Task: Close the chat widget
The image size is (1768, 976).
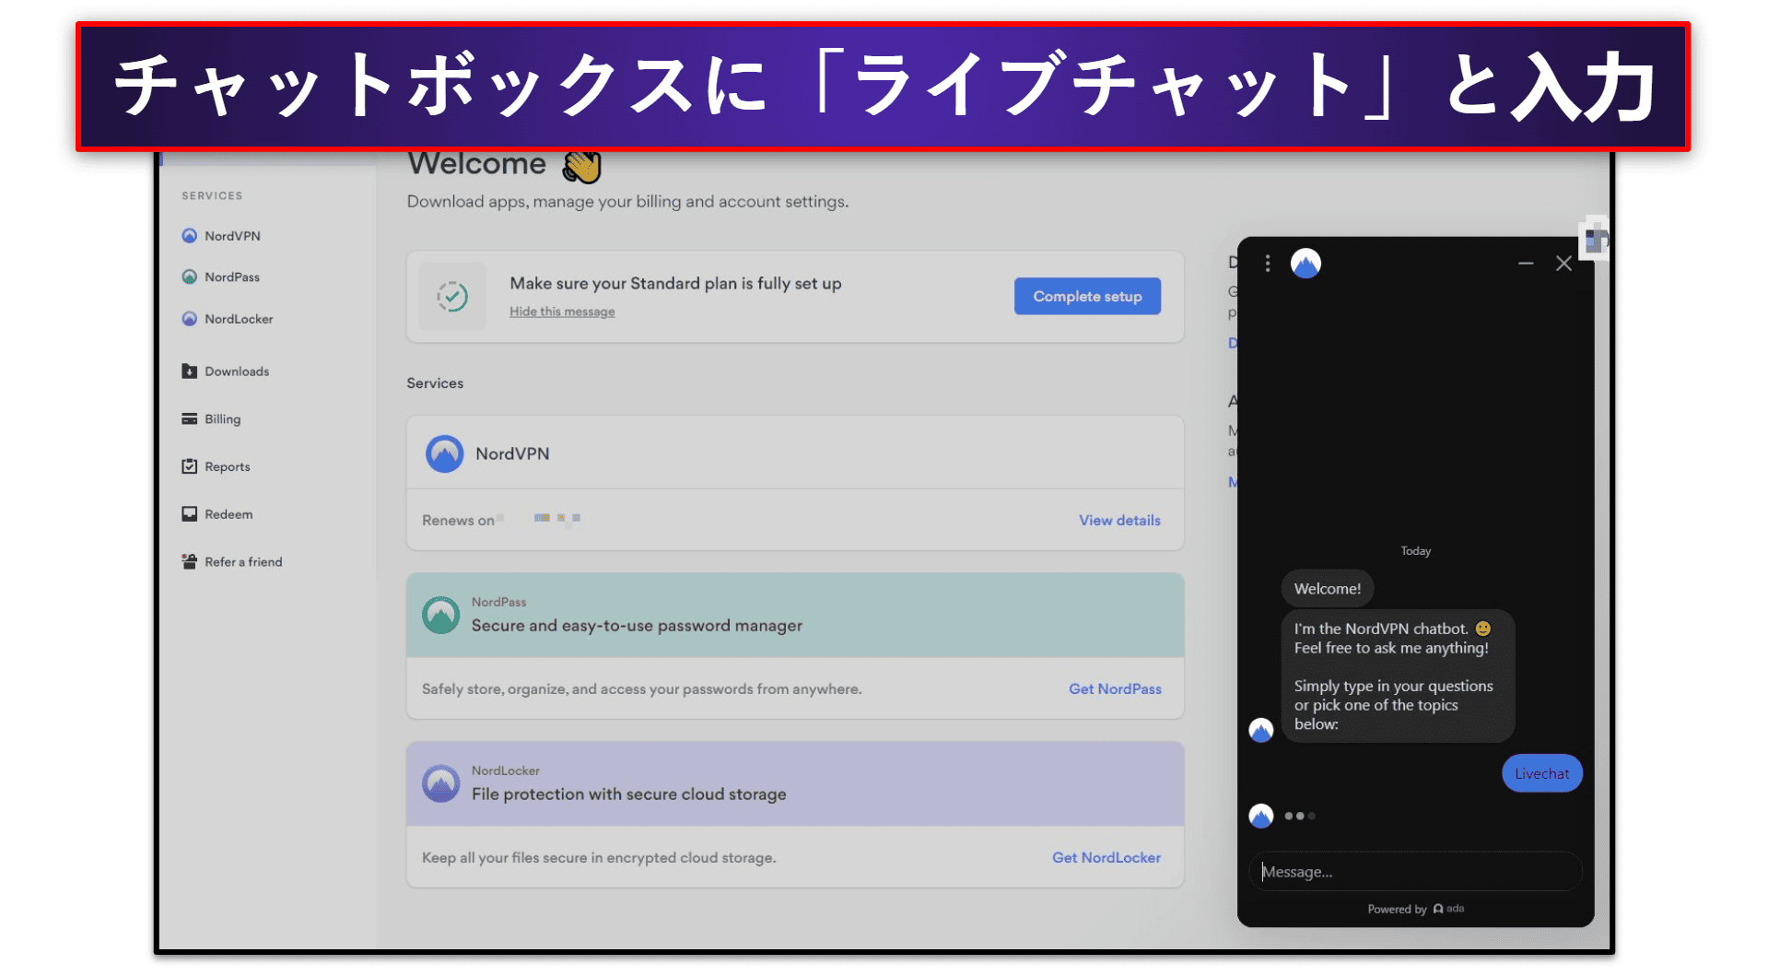Action: (x=1563, y=264)
